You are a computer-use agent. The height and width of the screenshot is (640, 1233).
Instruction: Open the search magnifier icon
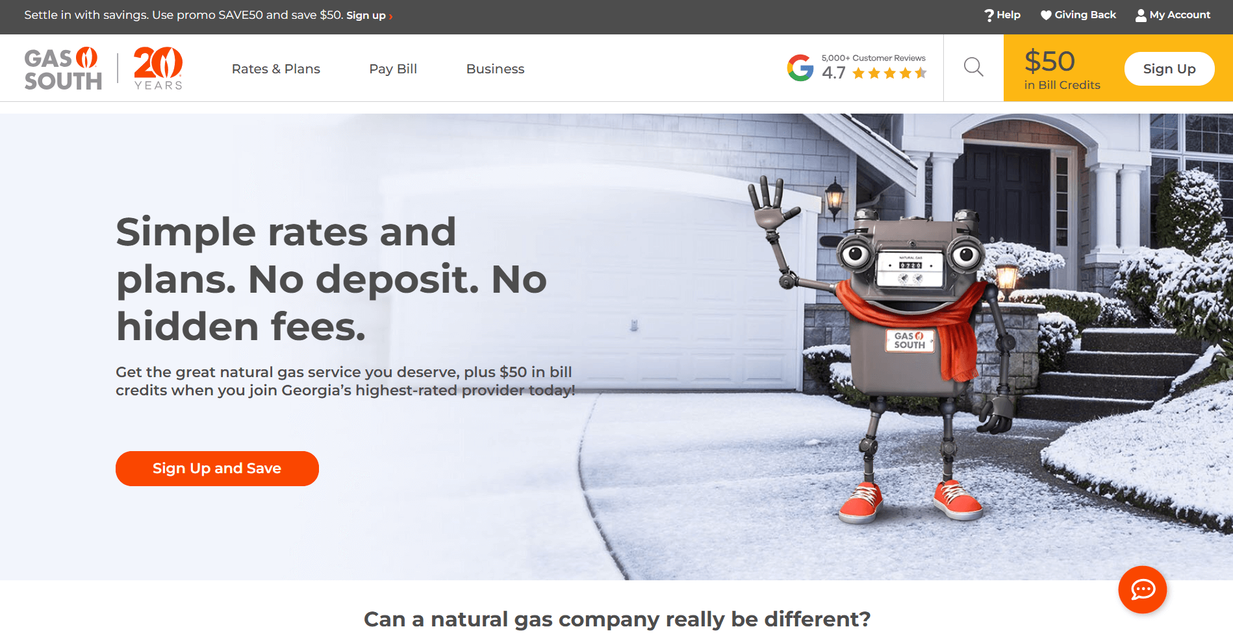pos(973,67)
